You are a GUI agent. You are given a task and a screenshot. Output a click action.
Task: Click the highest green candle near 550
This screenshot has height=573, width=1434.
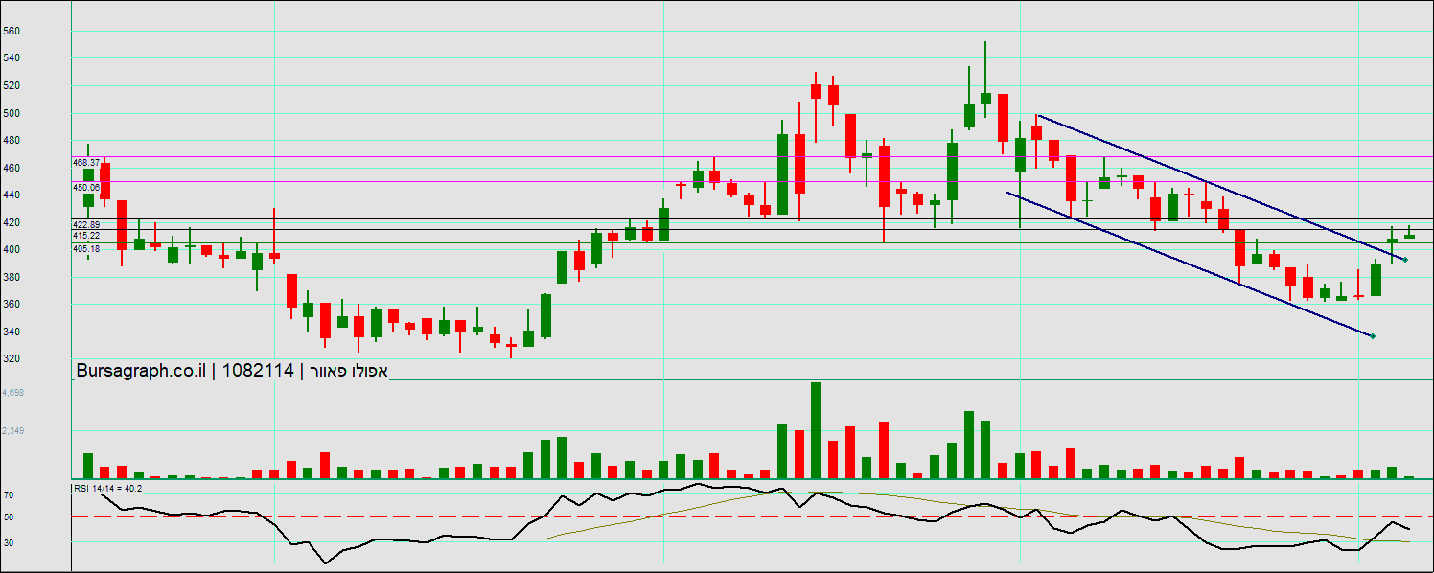(x=985, y=80)
